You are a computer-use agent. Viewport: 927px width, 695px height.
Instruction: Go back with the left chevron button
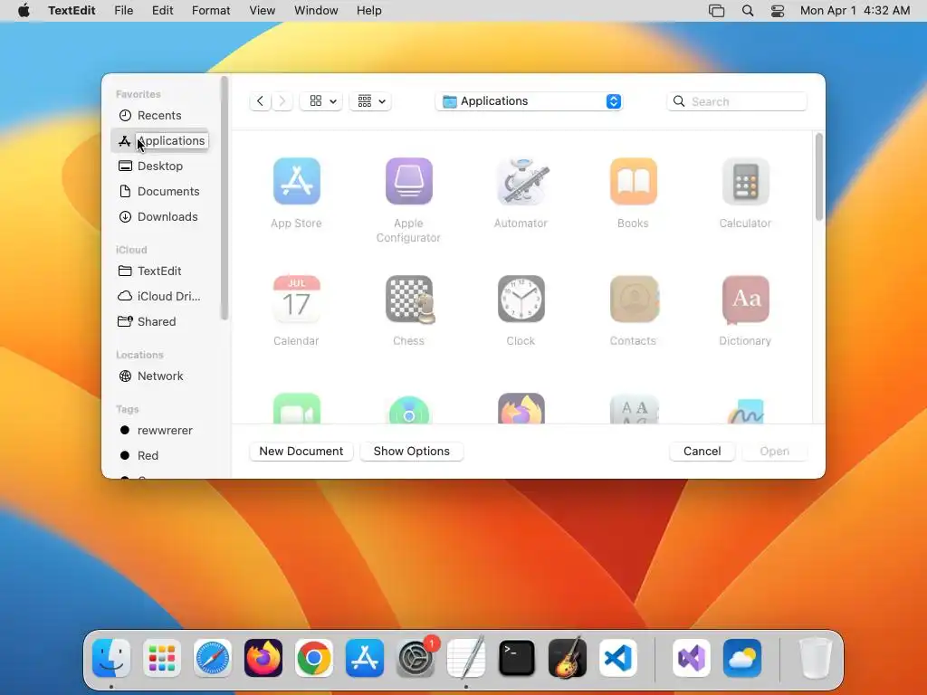pos(260,101)
